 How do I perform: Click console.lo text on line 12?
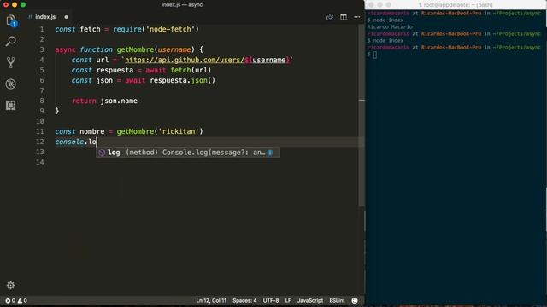point(76,142)
